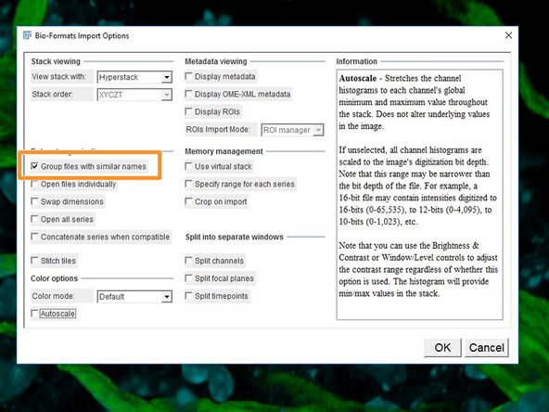
Task: Click the Memory management section heading
Action: tap(223, 151)
